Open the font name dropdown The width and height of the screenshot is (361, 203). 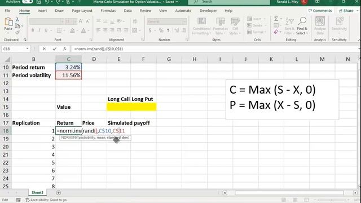62,21
